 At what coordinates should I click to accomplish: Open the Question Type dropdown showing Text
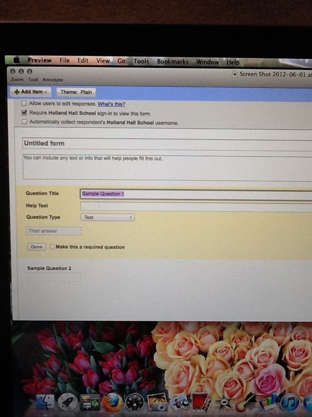pyautogui.click(x=107, y=217)
